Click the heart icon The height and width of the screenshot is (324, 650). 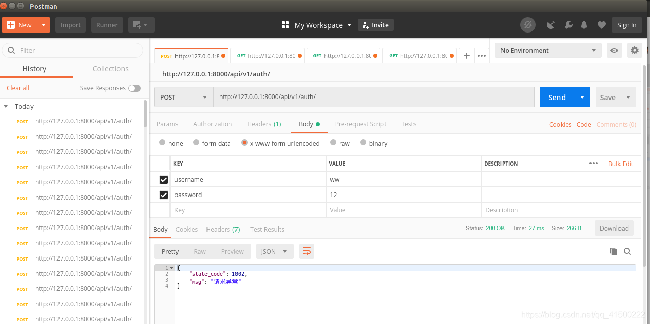pos(602,25)
